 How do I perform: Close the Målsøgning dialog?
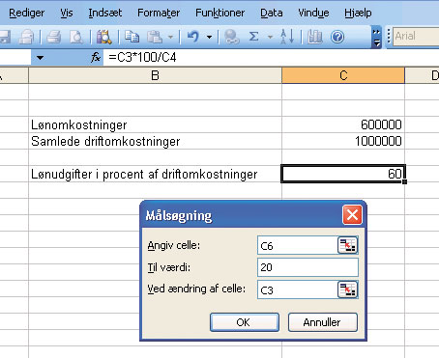pyautogui.click(x=352, y=215)
